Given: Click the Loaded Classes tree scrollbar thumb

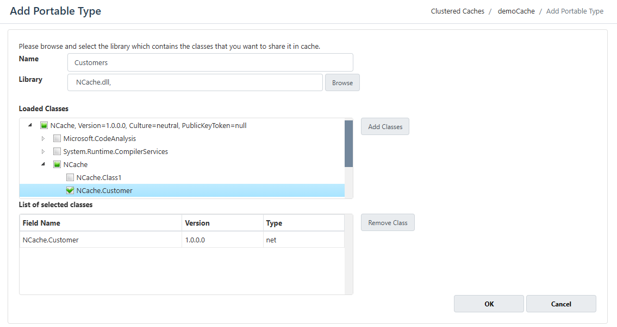Looking at the screenshot, I should point(348,144).
